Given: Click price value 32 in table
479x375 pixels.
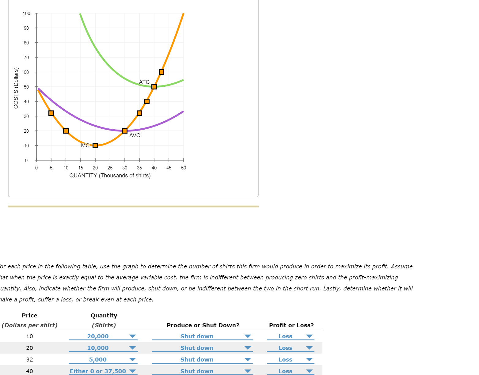Looking at the screenshot, I should 29,360.
